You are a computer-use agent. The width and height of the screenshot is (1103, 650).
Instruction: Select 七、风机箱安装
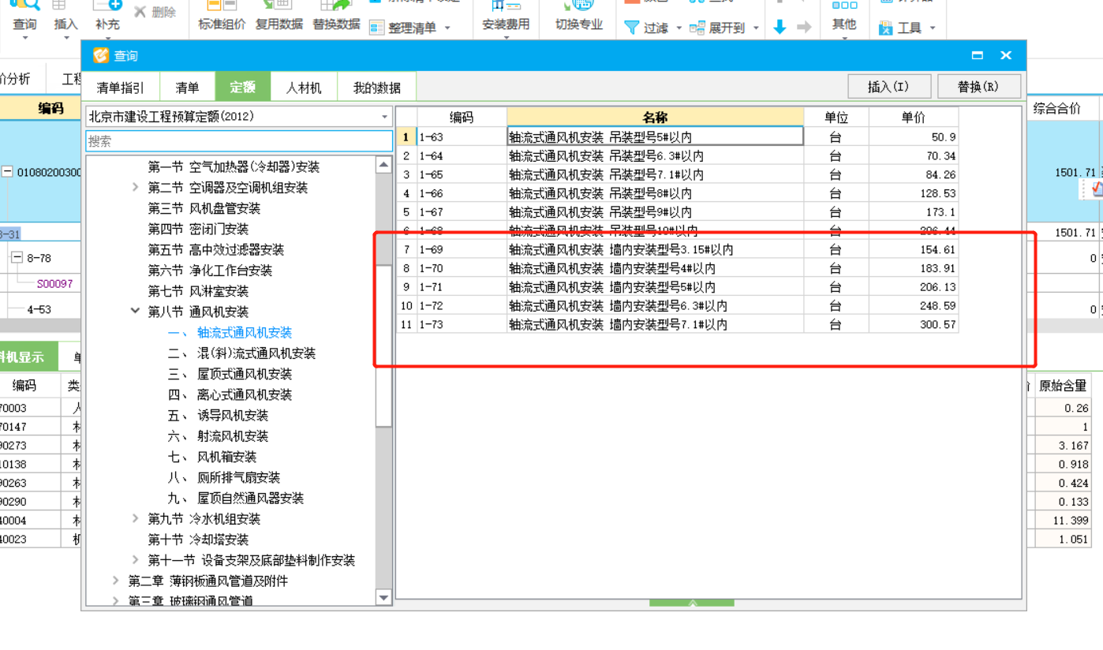(x=212, y=457)
